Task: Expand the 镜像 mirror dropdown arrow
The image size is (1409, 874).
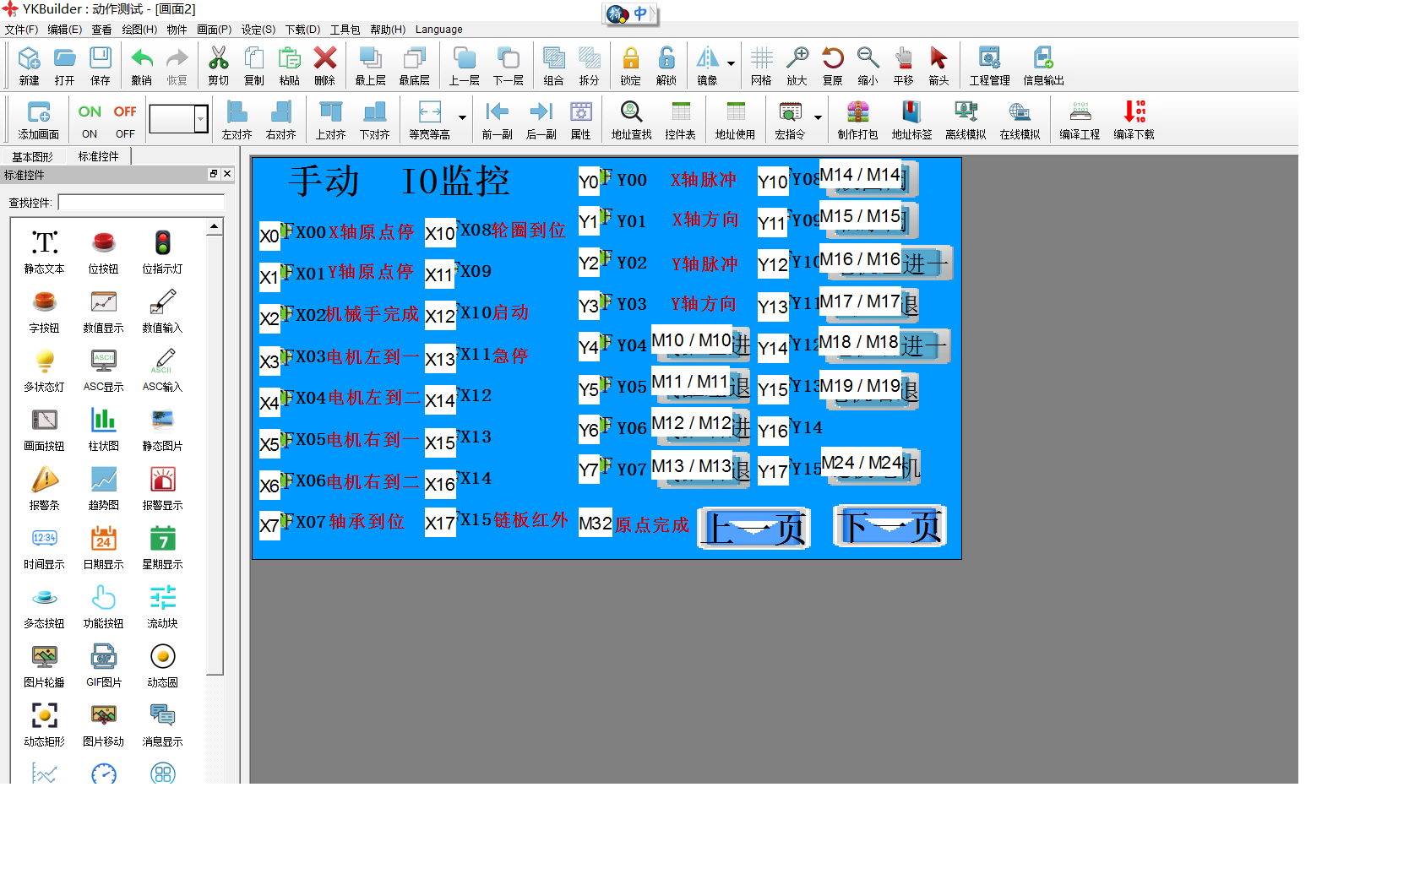Action: (x=731, y=64)
